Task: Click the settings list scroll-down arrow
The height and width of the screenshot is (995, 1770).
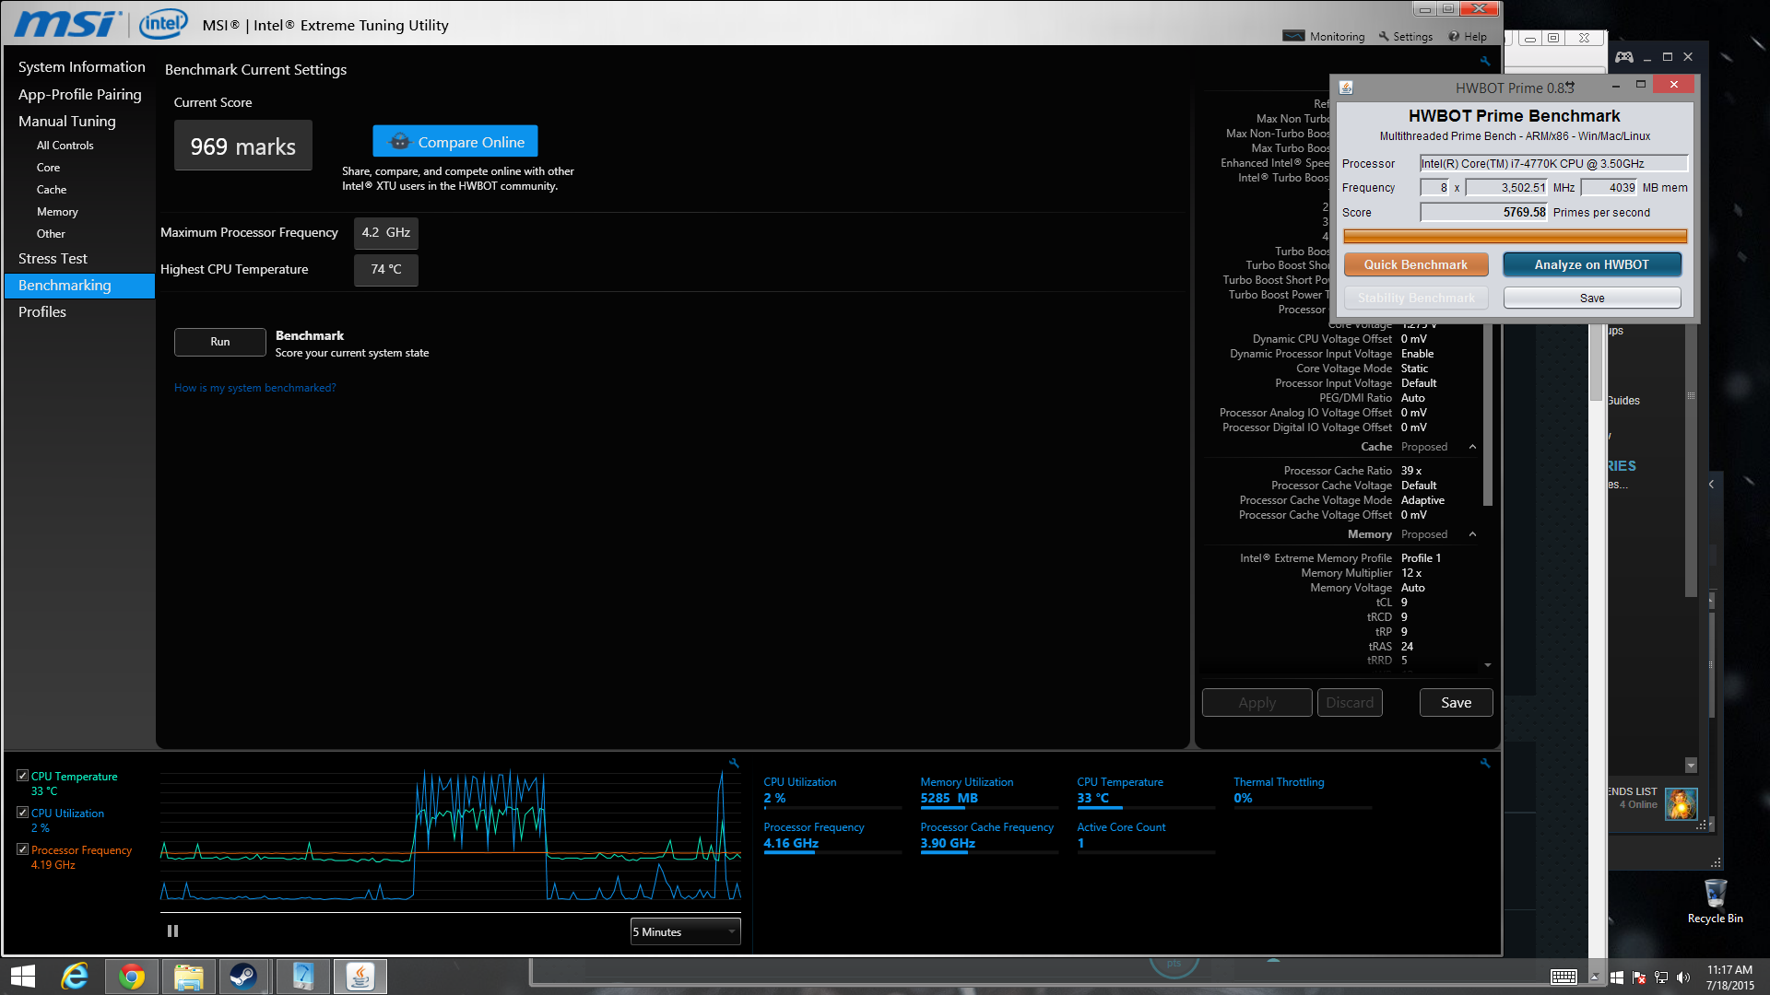Action: coord(1488,665)
